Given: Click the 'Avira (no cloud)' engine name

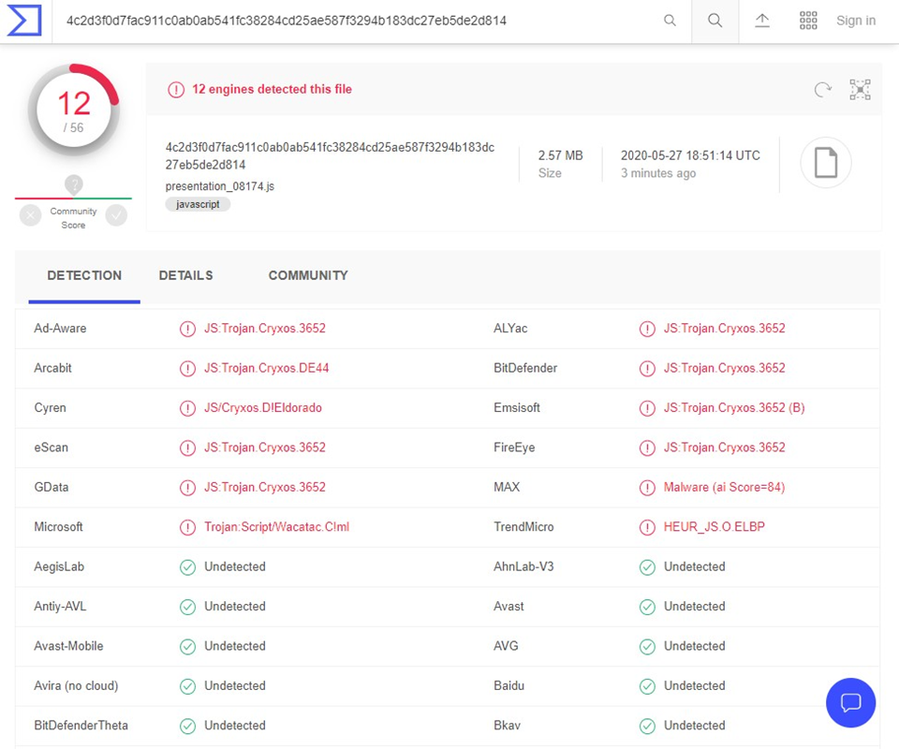Looking at the screenshot, I should (76, 686).
